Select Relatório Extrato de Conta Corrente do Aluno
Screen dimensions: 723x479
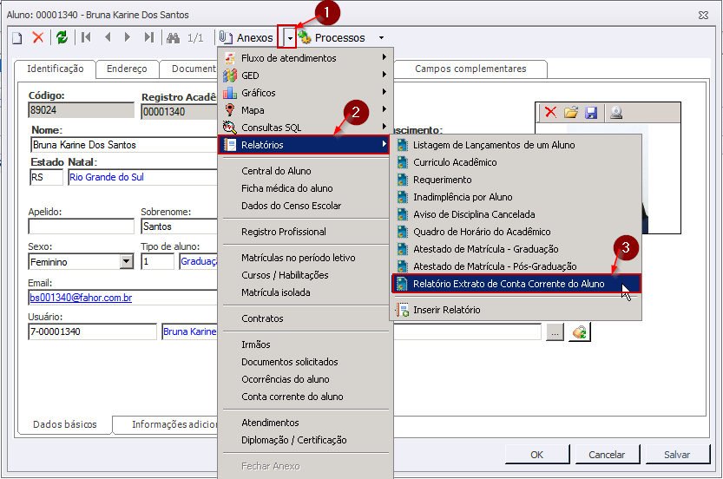click(509, 284)
